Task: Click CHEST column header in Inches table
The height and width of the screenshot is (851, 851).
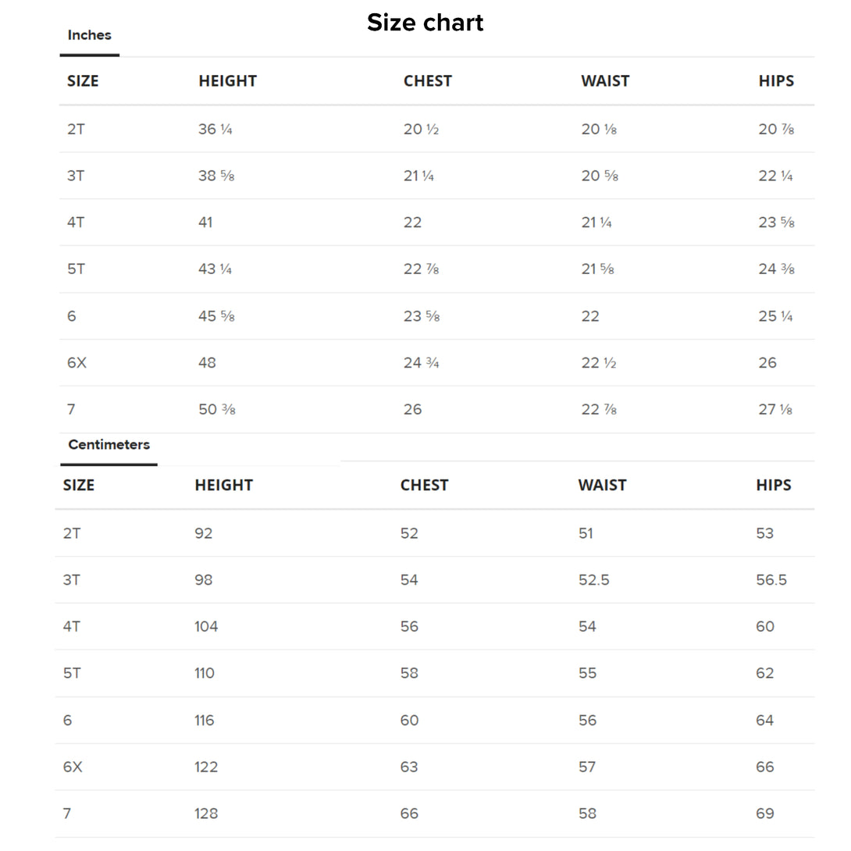Action: [427, 81]
